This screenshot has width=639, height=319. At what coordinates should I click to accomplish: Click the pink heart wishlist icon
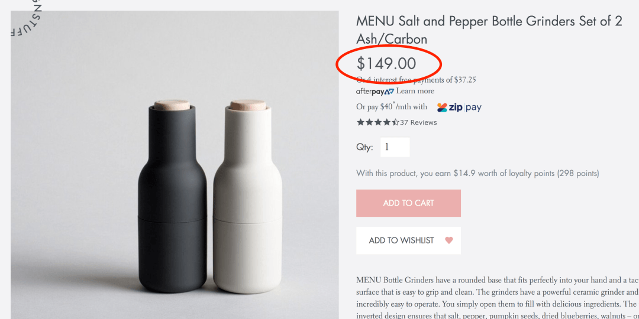click(x=448, y=240)
